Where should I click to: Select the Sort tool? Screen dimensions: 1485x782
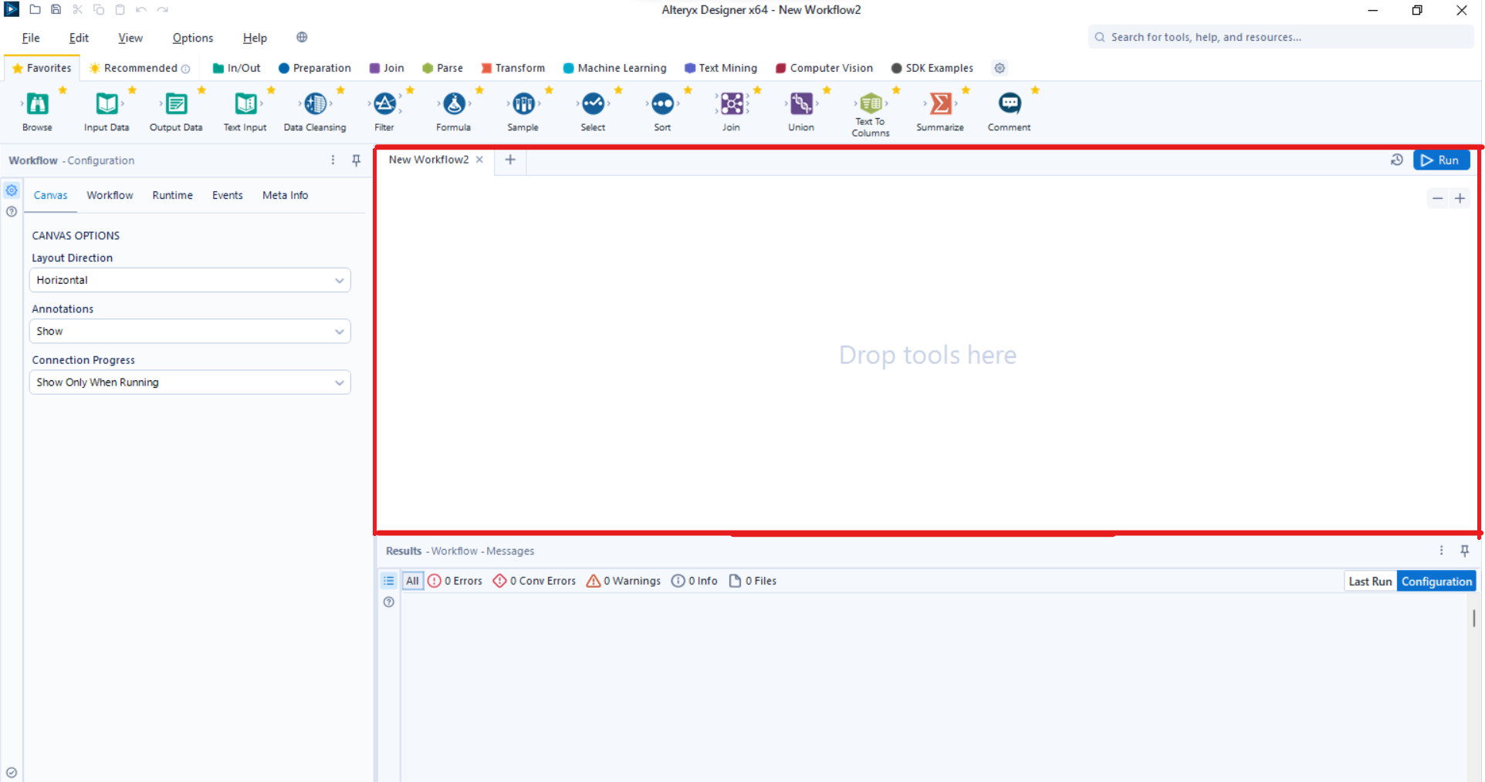click(662, 103)
